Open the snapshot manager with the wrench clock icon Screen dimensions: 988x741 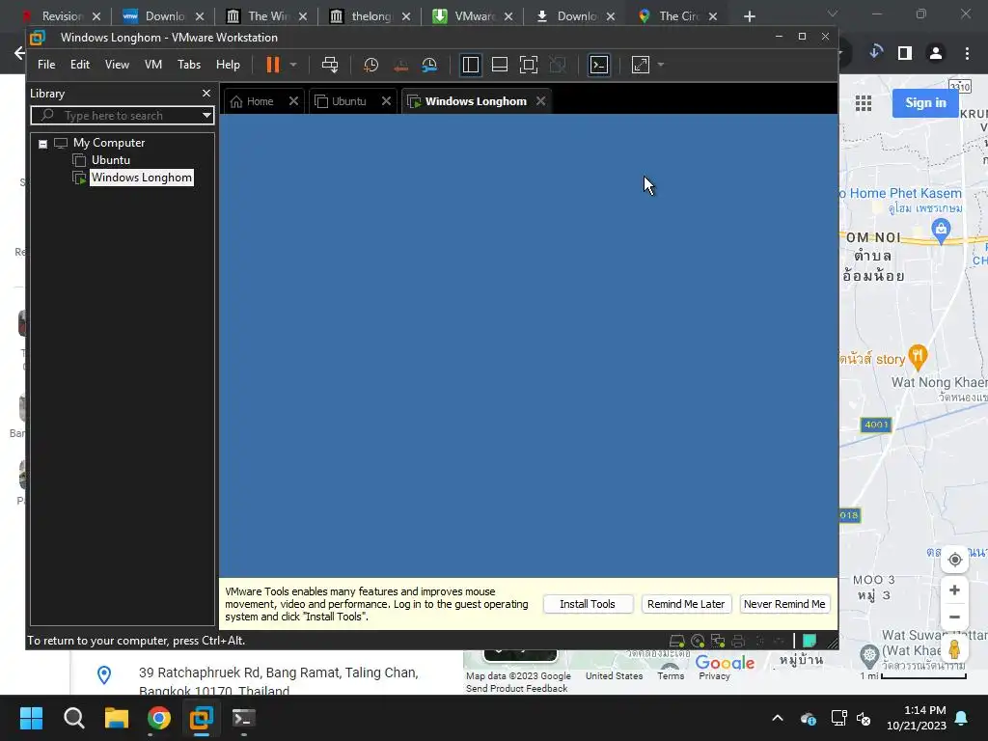pyautogui.click(x=429, y=65)
